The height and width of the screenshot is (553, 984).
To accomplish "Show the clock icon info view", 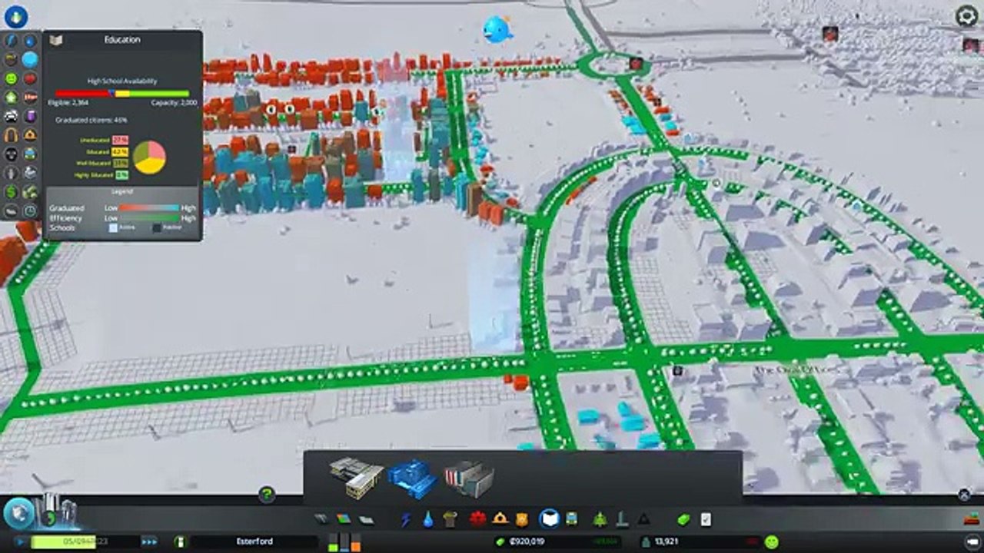I will click(x=30, y=211).
